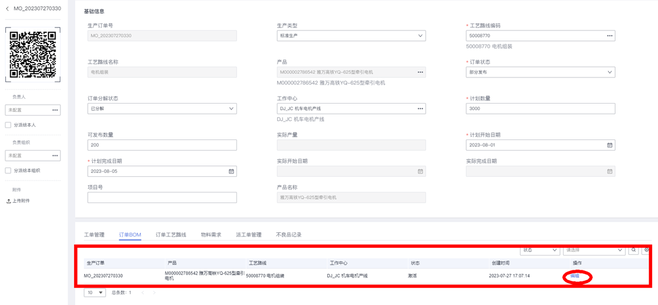Image resolution: width=658 pixels, height=305 pixels.
Task: Click the 生产订单号 field showing MO_202307270330
Action: (x=162, y=36)
